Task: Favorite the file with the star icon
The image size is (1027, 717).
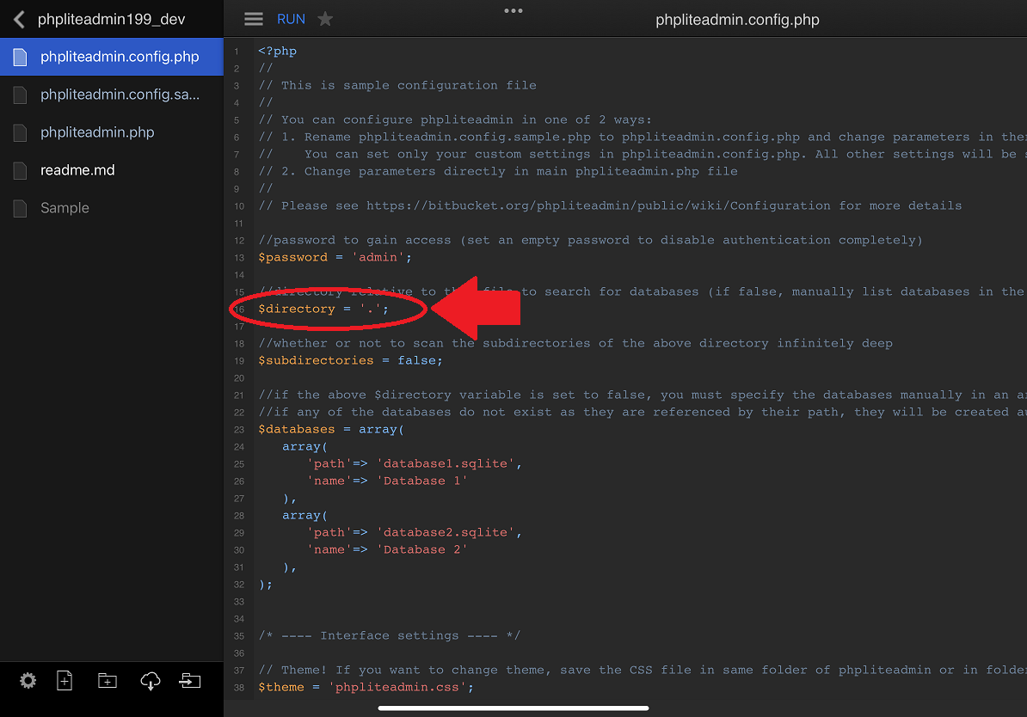Action: [x=325, y=19]
